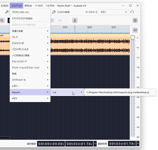Click the zoom out magnifier icon
The image size is (158, 150).
coord(2,20)
